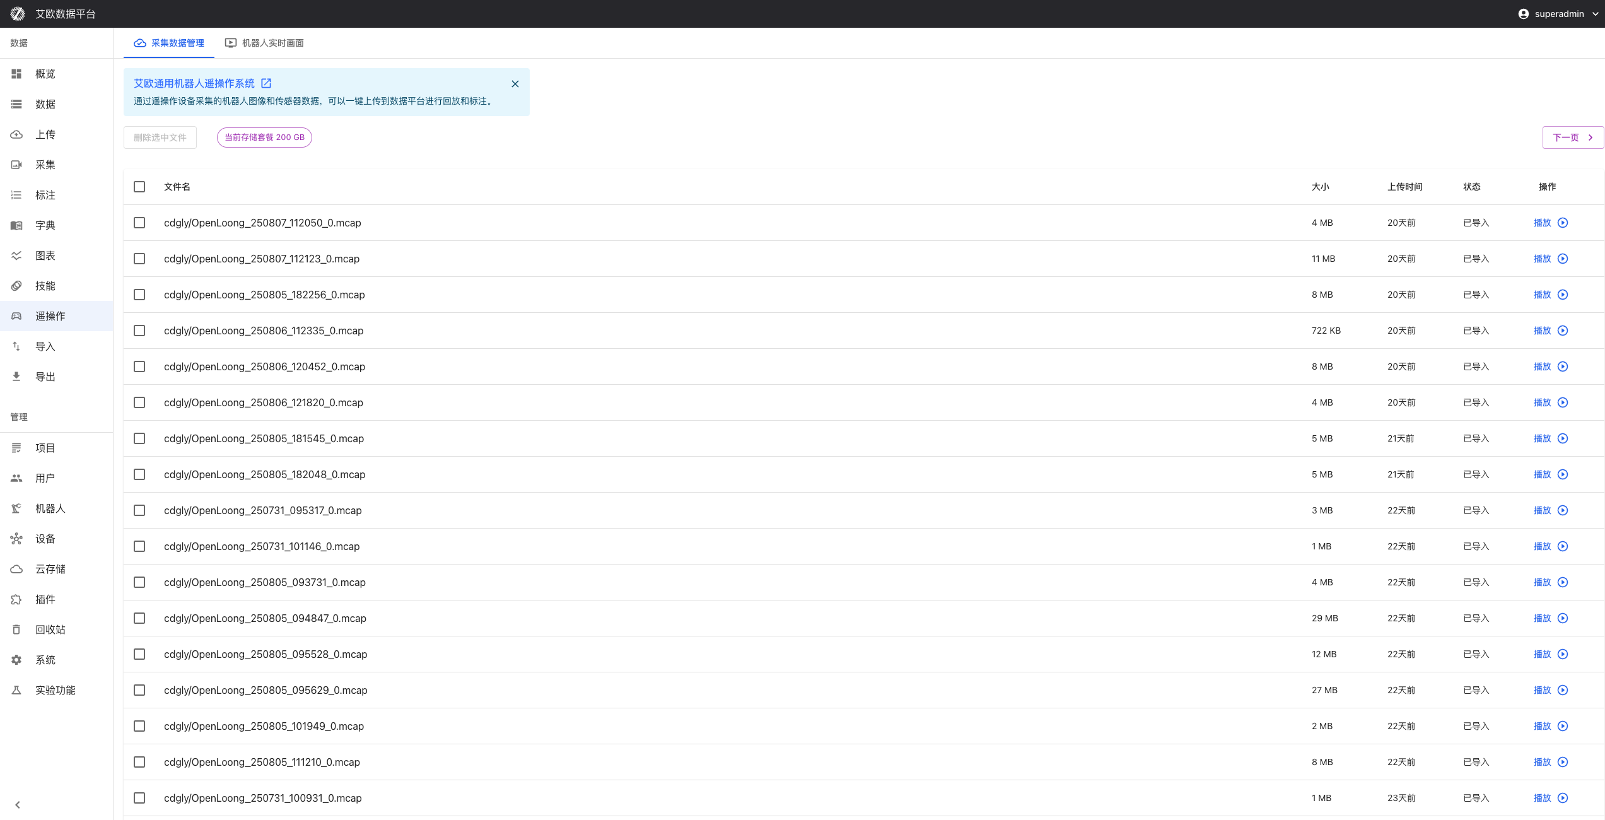1605x820 pixels.
Task: Click the 当前存储套餐 200 GB badge
Action: [264, 138]
